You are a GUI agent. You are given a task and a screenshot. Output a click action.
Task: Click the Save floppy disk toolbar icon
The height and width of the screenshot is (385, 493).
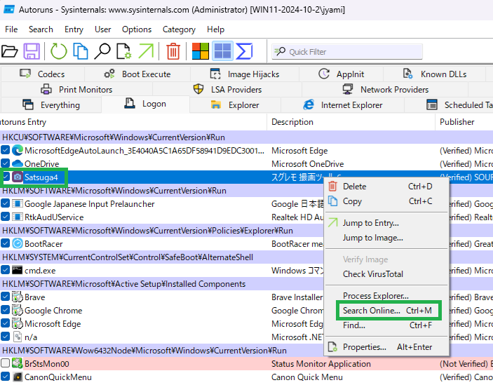coord(32,51)
